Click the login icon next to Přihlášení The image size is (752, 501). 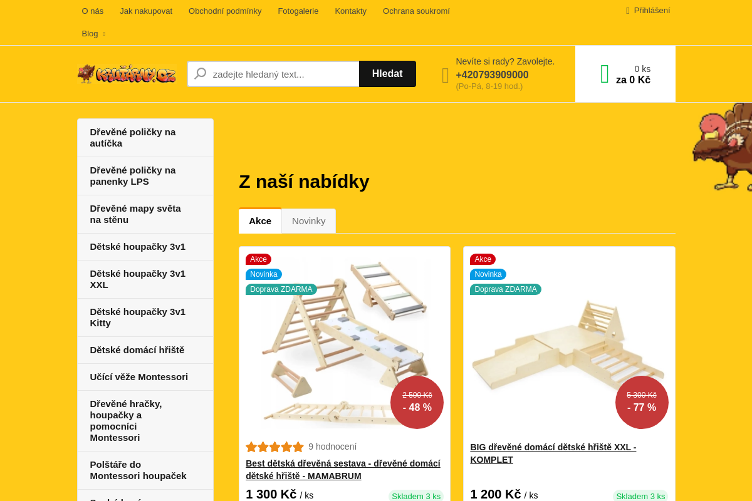(628, 11)
